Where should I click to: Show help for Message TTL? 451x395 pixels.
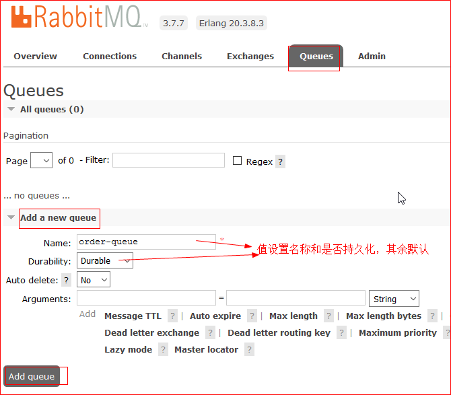tap(172, 316)
